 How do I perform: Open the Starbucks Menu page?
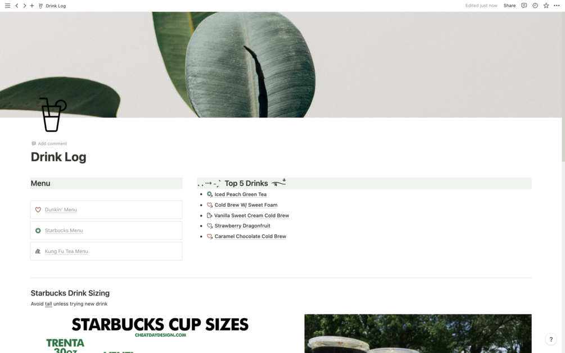[x=106, y=230]
